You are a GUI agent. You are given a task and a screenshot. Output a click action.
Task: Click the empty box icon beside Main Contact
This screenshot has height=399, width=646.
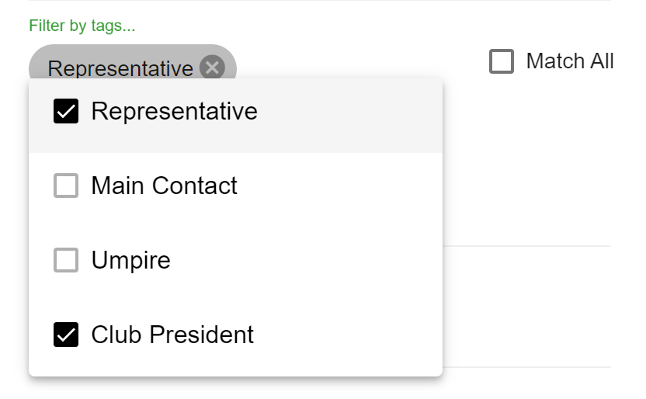coord(66,186)
